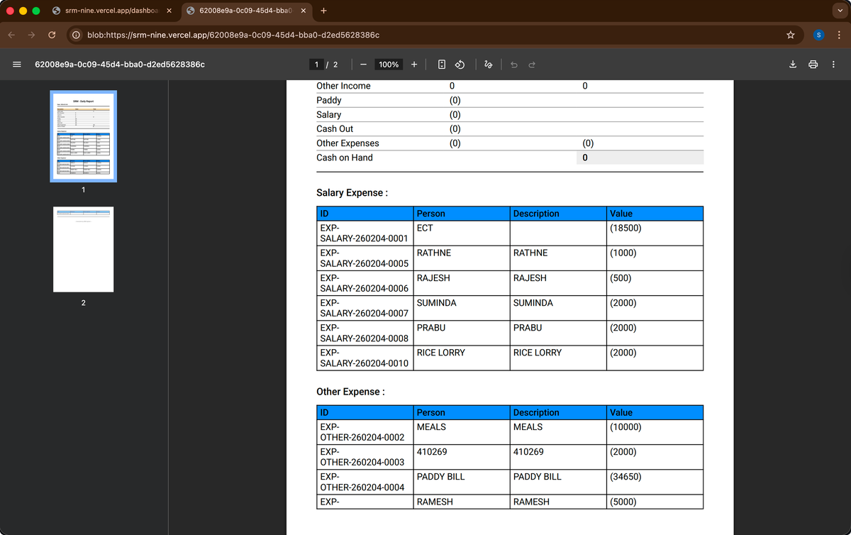This screenshot has height=535, width=851.
Task: Go forward in browser history
Action: [x=32, y=35]
